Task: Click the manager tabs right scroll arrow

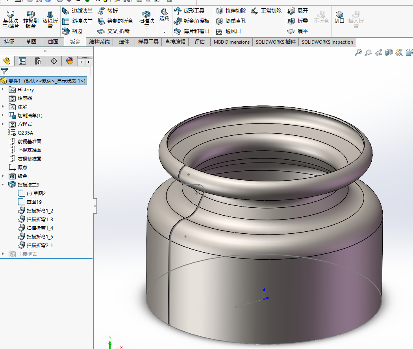Action: (x=89, y=62)
